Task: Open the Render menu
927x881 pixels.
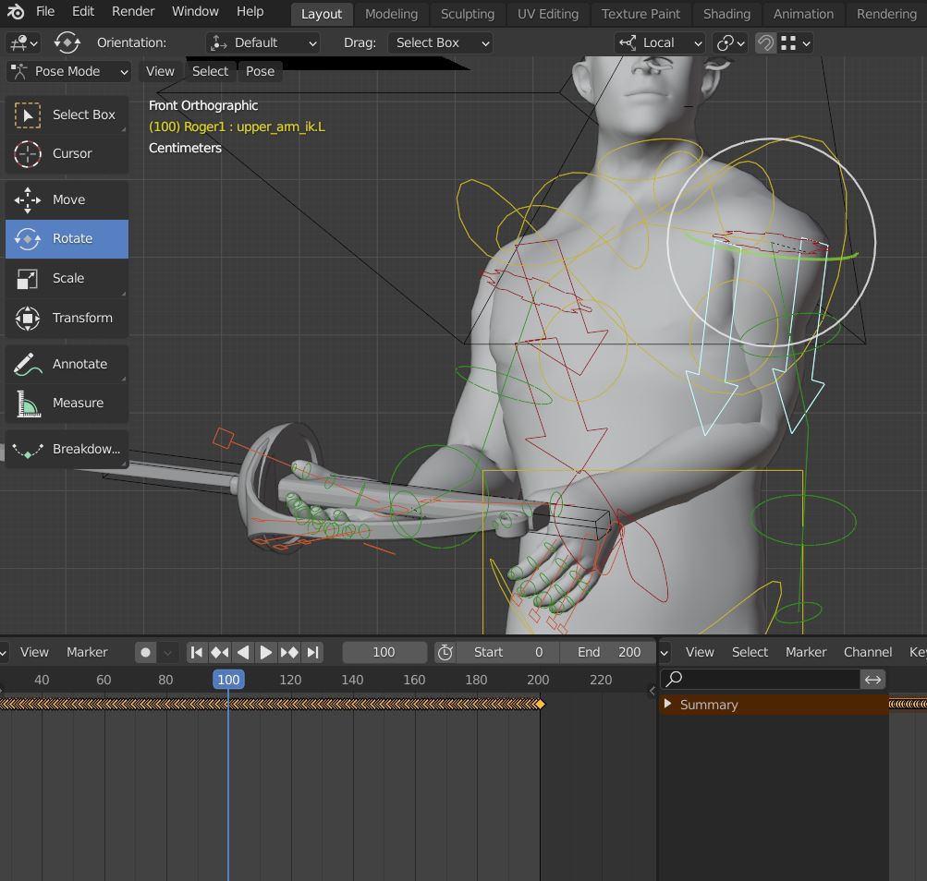Action: (133, 11)
